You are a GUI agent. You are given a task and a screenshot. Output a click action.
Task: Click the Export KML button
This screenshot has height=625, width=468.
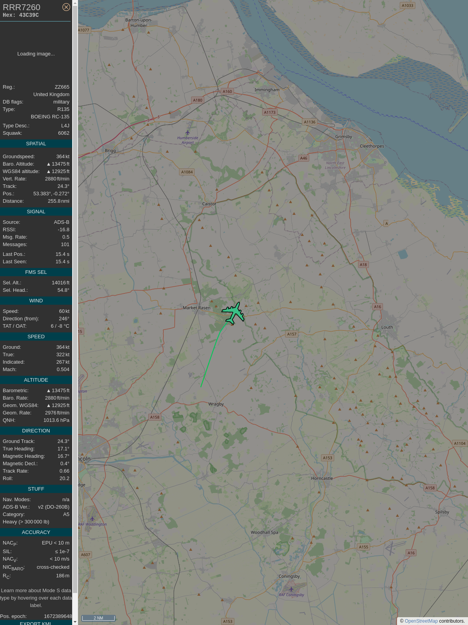pyautogui.click(x=36, y=623)
